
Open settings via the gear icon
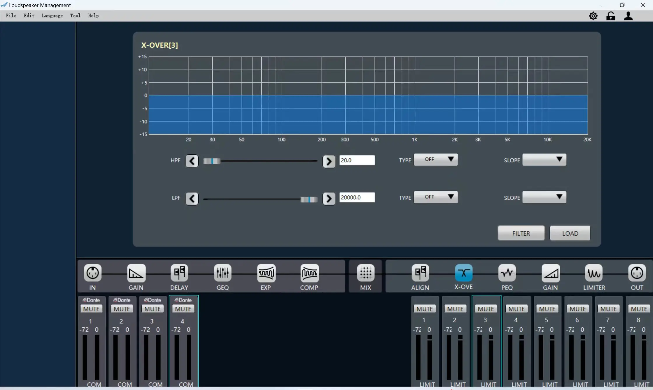pyautogui.click(x=593, y=16)
